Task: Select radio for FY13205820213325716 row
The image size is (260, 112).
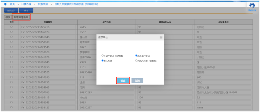Action: pyautogui.click(x=11, y=27)
